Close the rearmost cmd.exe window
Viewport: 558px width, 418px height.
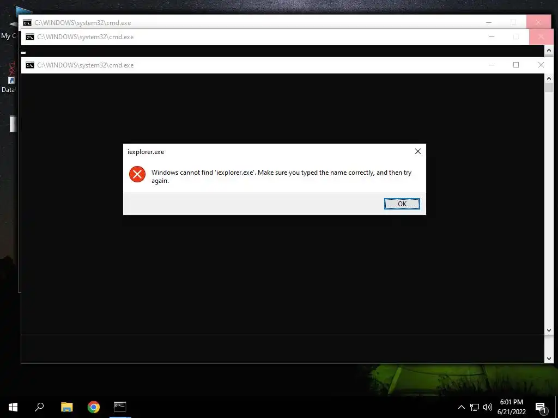click(x=538, y=22)
